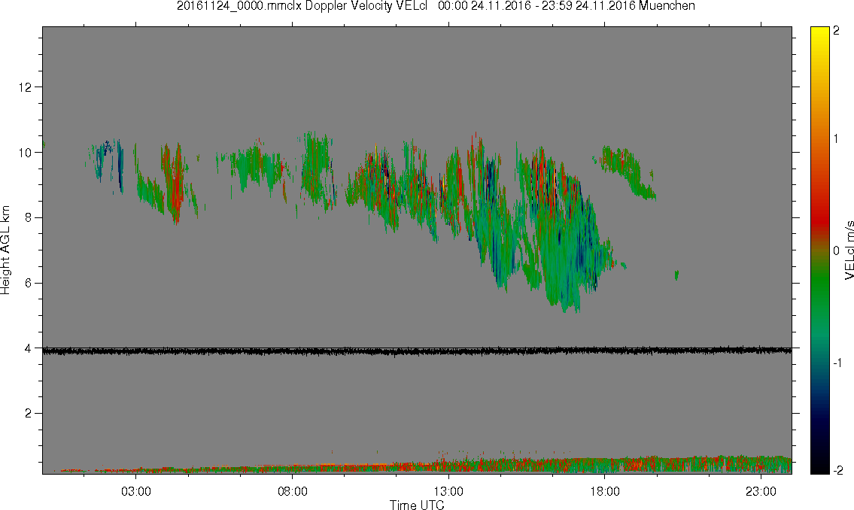Click the '08:00' time axis label
This screenshot has width=854, height=510.
tap(293, 491)
